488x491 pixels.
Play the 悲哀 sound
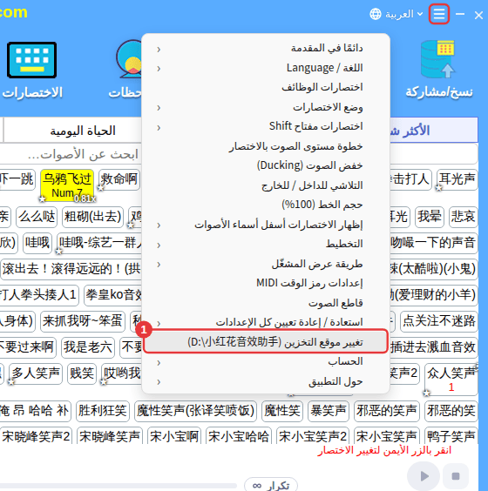[463, 217]
